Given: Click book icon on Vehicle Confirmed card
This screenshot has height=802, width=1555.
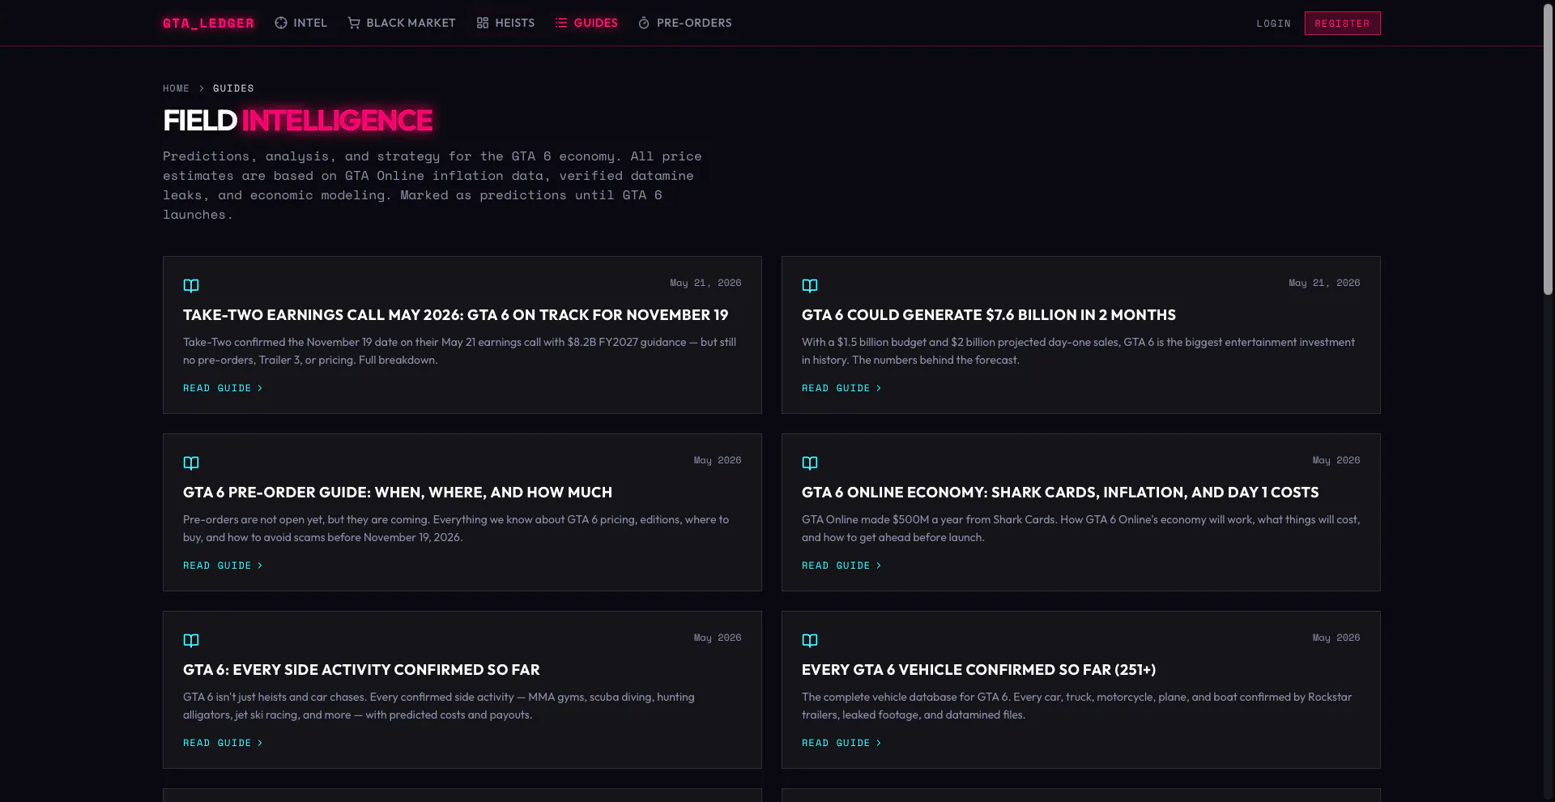Looking at the screenshot, I should [810, 641].
